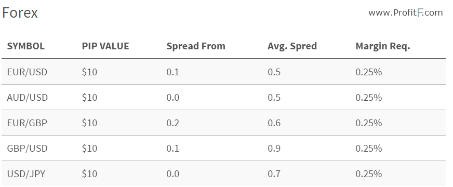Select the USD/JPY symbol cell
Screen dimensions: 453x187
tap(26, 173)
